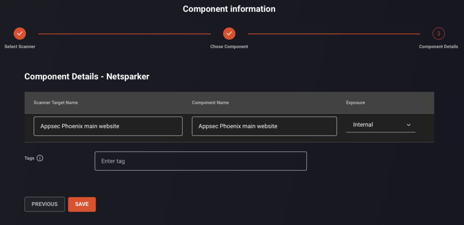Click the Component information page title

pyautogui.click(x=229, y=9)
